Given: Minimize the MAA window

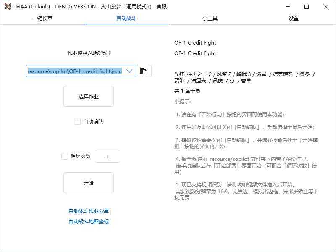Looking at the screenshot, I should (x=287, y=7).
